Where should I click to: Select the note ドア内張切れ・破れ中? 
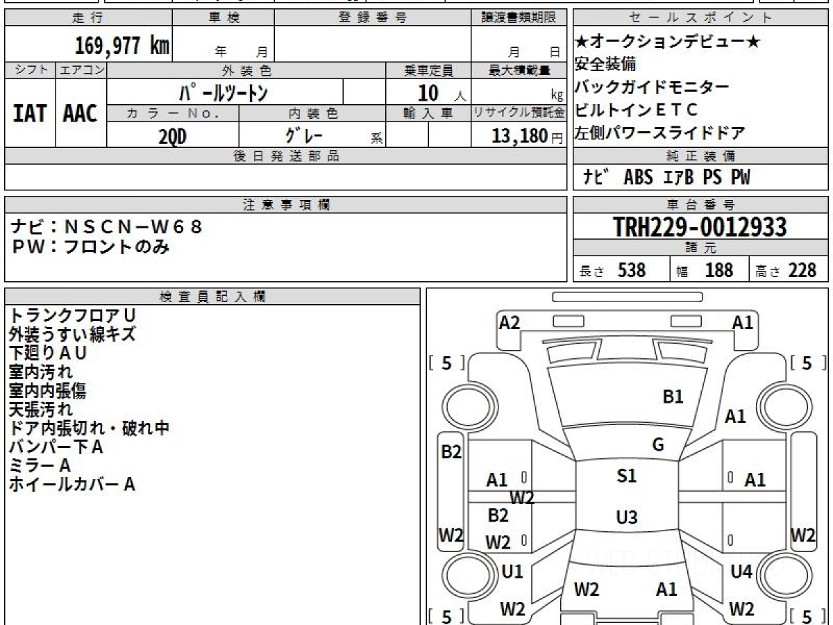(89, 428)
